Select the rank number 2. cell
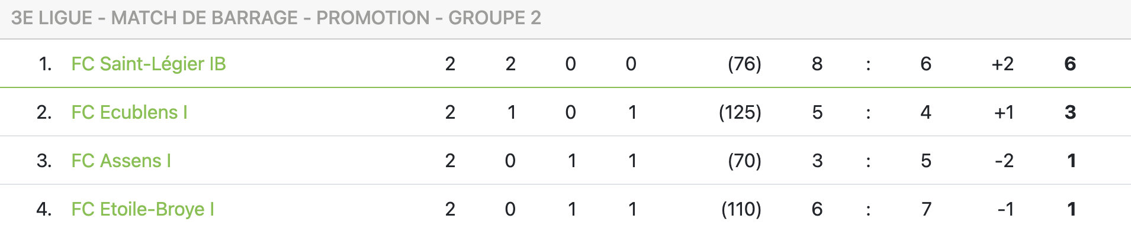This screenshot has width=1131, height=228. [x=44, y=112]
